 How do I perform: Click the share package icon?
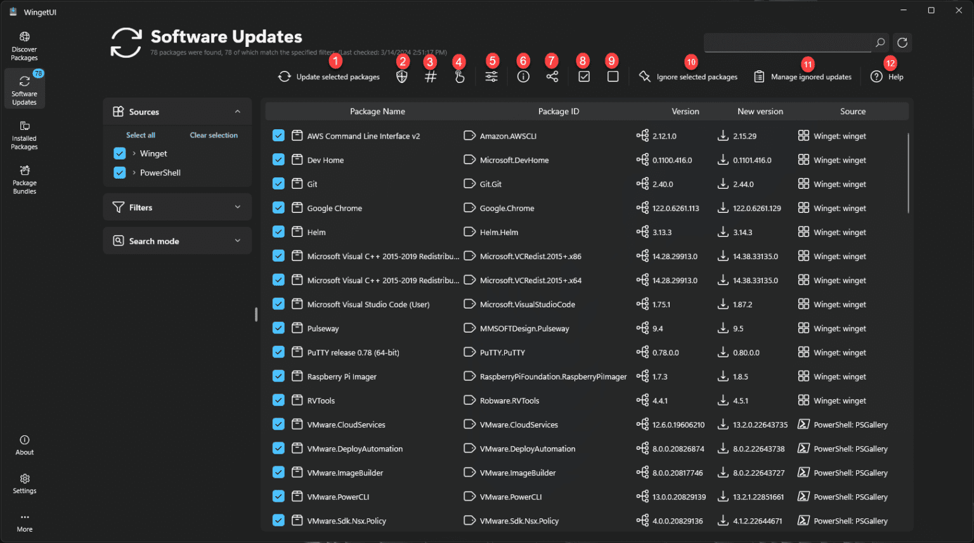[x=552, y=75]
